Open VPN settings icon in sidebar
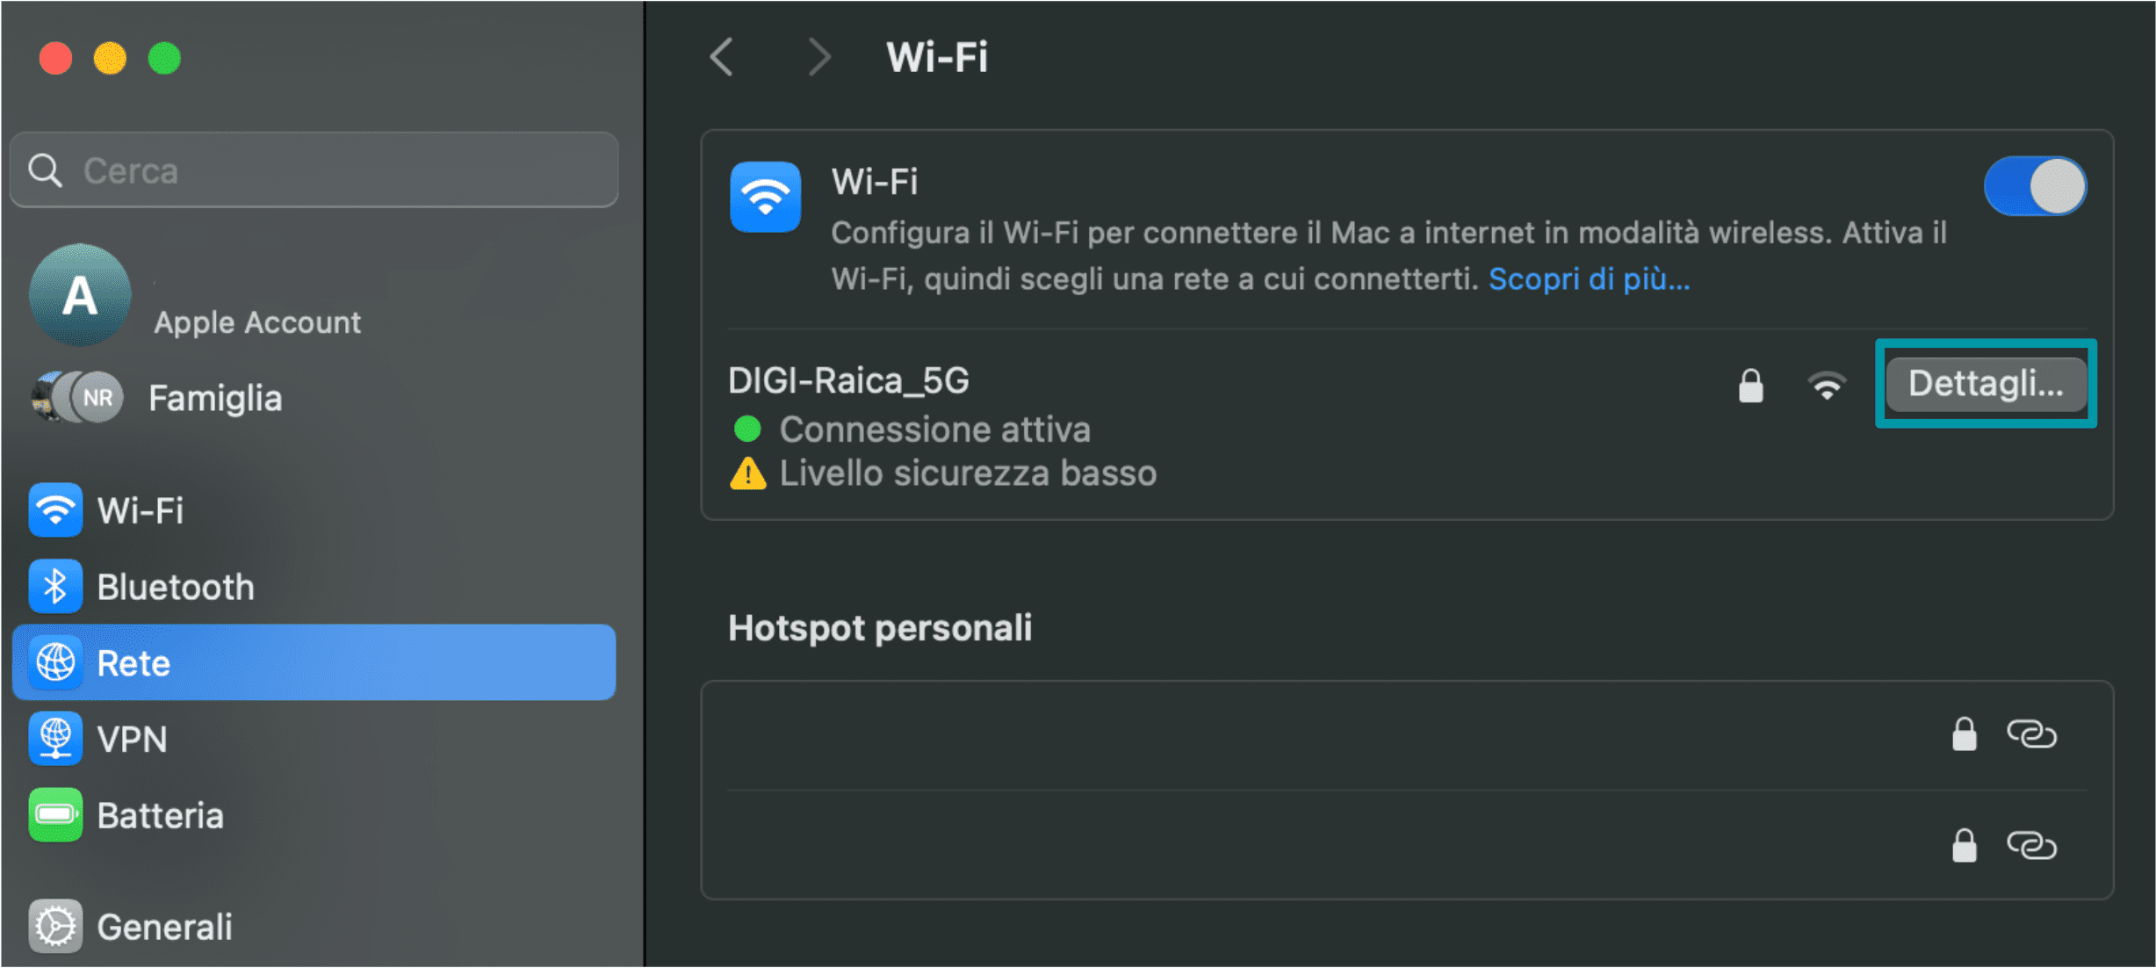This screenshot has width=2156, height=968. point(55,739)
